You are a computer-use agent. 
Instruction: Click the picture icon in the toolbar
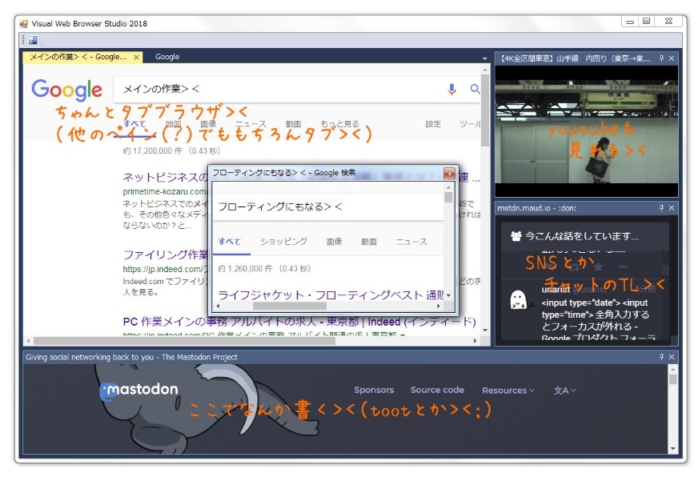pyautogui.click(x=33, y=41)
